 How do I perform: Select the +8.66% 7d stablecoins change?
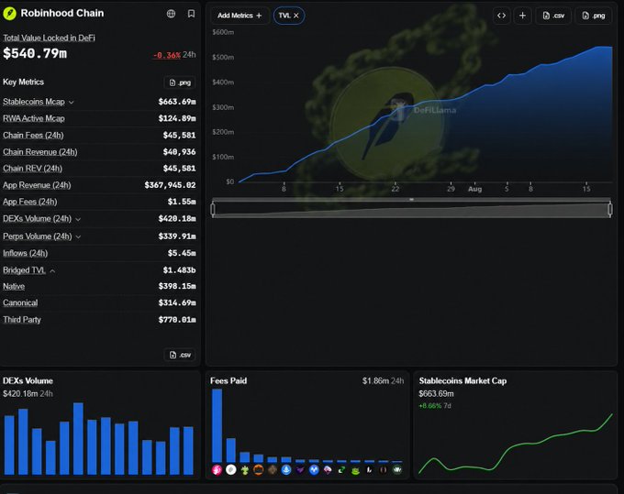(435, 406)
